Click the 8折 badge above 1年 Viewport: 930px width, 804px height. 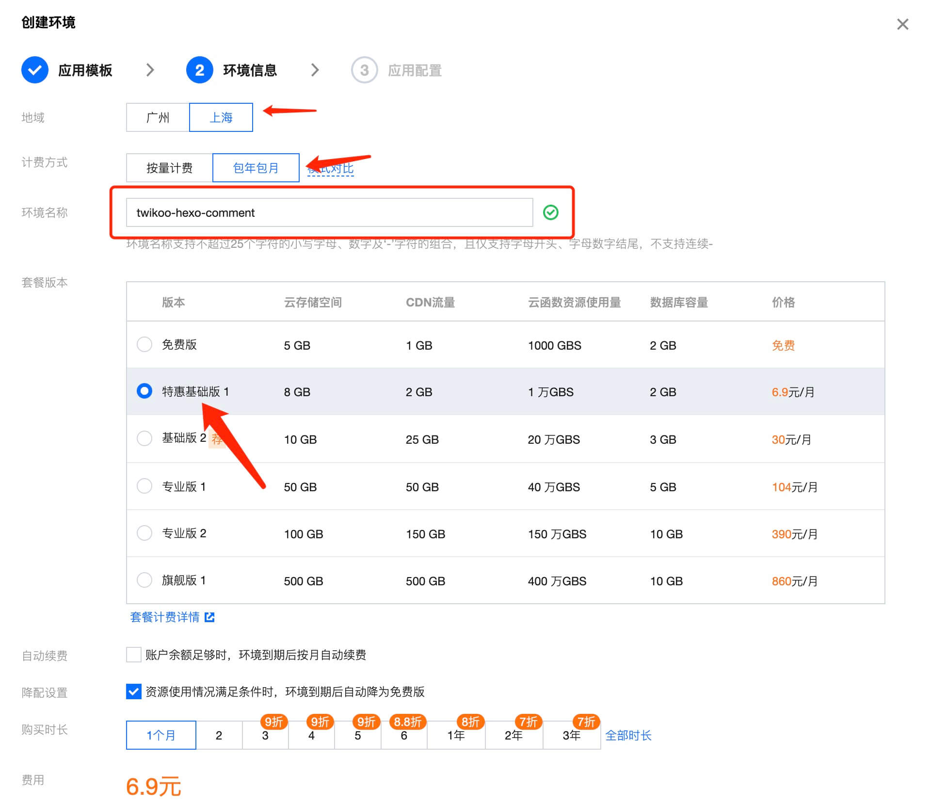(470, 722)
